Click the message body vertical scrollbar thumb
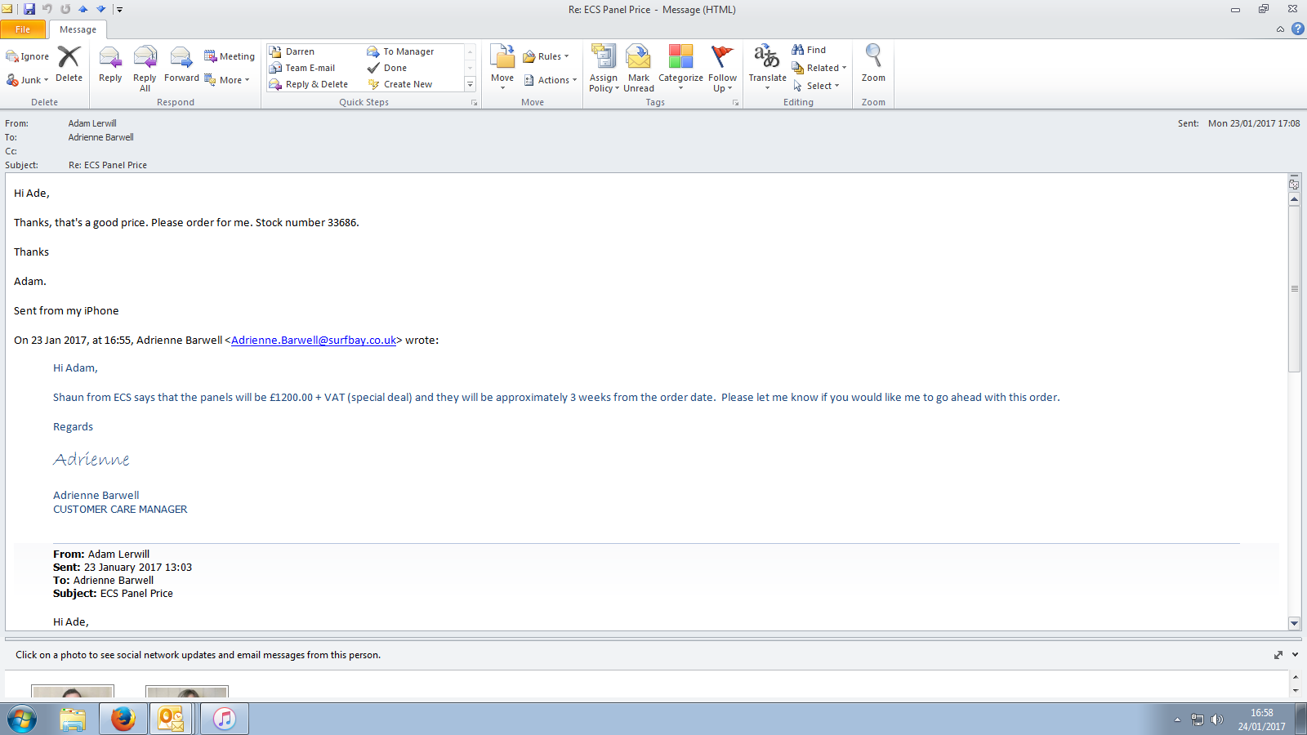Screen dimensions: 1307x735 [1294, 289]
